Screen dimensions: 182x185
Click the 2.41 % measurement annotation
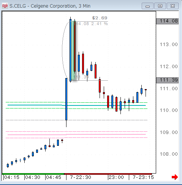pyautogui.click(x=100, y=24)
